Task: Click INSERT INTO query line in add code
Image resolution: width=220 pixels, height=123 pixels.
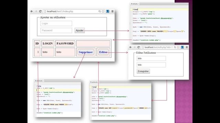Action: point(159,31)
